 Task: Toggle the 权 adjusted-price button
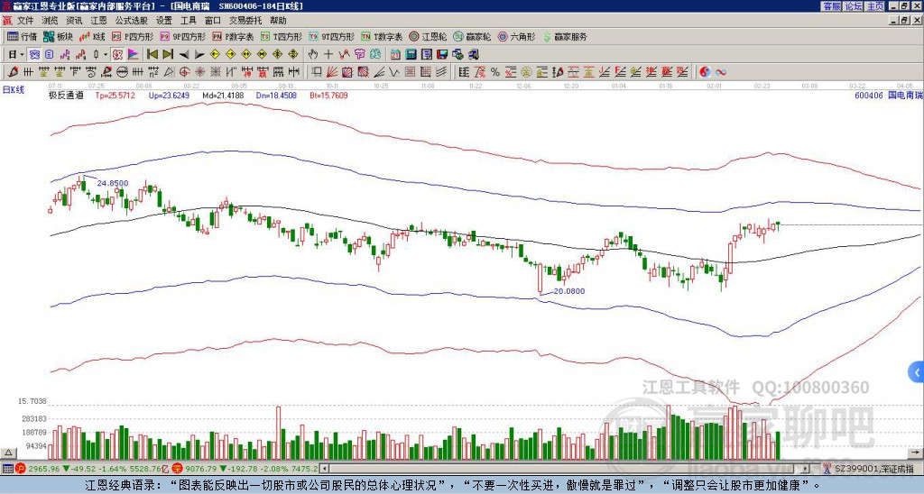[117, 54]
